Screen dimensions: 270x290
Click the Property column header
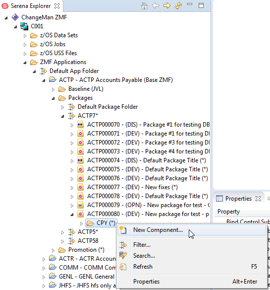coord(228,212)
